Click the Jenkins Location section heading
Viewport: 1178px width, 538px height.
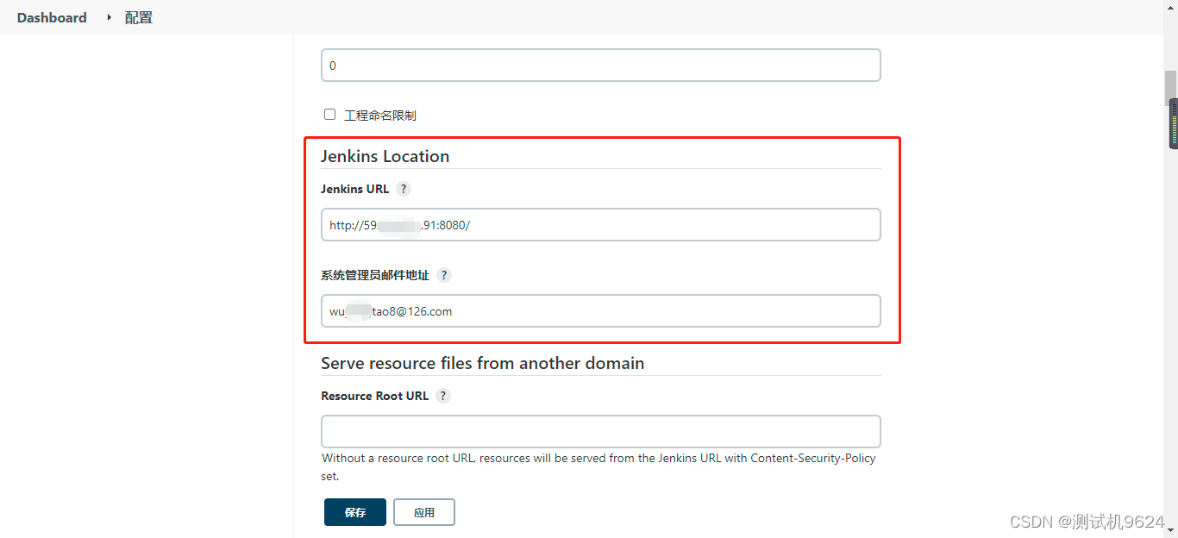(385, 156)
